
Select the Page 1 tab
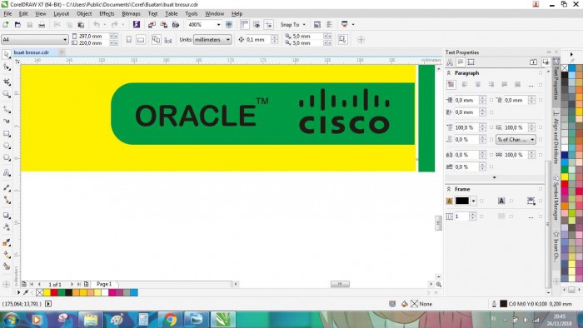(104, 284)
